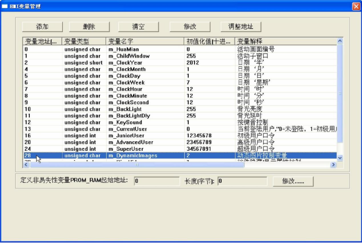Click the 修改...... button next to length field
Screen dimensions: 362x243
293,181
